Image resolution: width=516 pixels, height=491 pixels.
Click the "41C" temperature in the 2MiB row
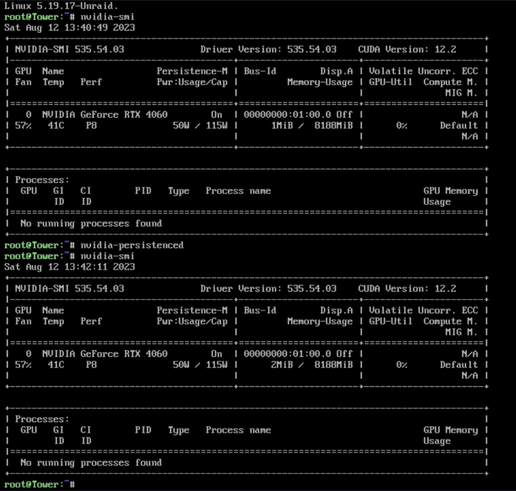56,365
